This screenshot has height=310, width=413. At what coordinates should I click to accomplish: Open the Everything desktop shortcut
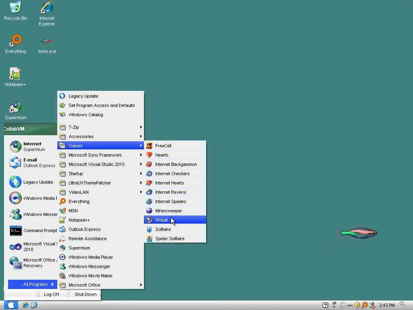16,44
